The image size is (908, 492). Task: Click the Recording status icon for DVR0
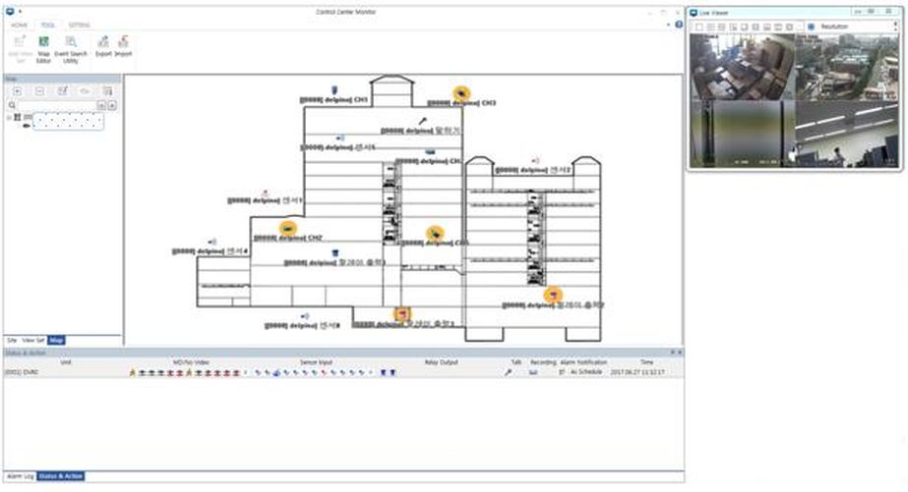pyautogui.click(x=533, y=373)
